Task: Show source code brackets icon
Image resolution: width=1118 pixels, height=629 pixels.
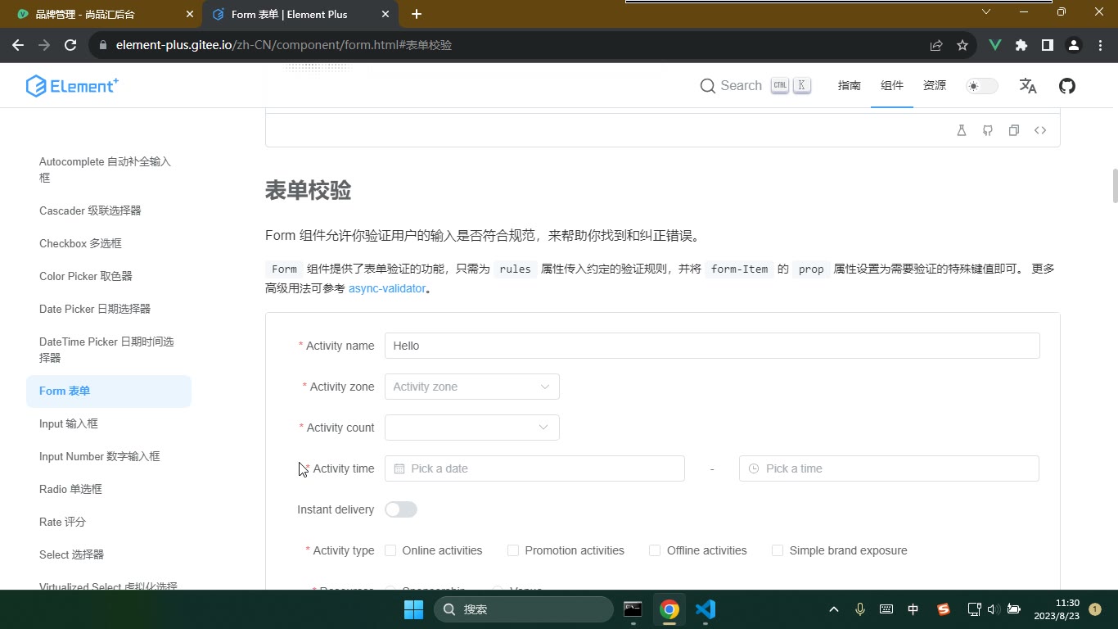Action: coord(1040,130)
